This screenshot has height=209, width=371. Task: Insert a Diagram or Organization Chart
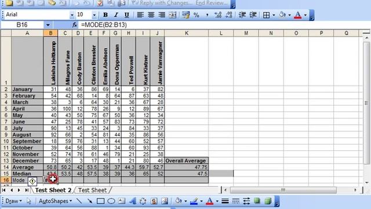(143, 201)
